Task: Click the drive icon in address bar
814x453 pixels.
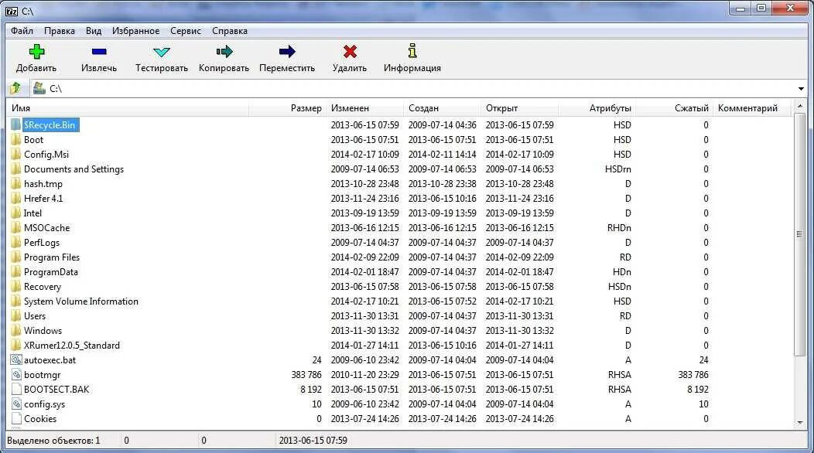Action: click(x=39, y=88)
